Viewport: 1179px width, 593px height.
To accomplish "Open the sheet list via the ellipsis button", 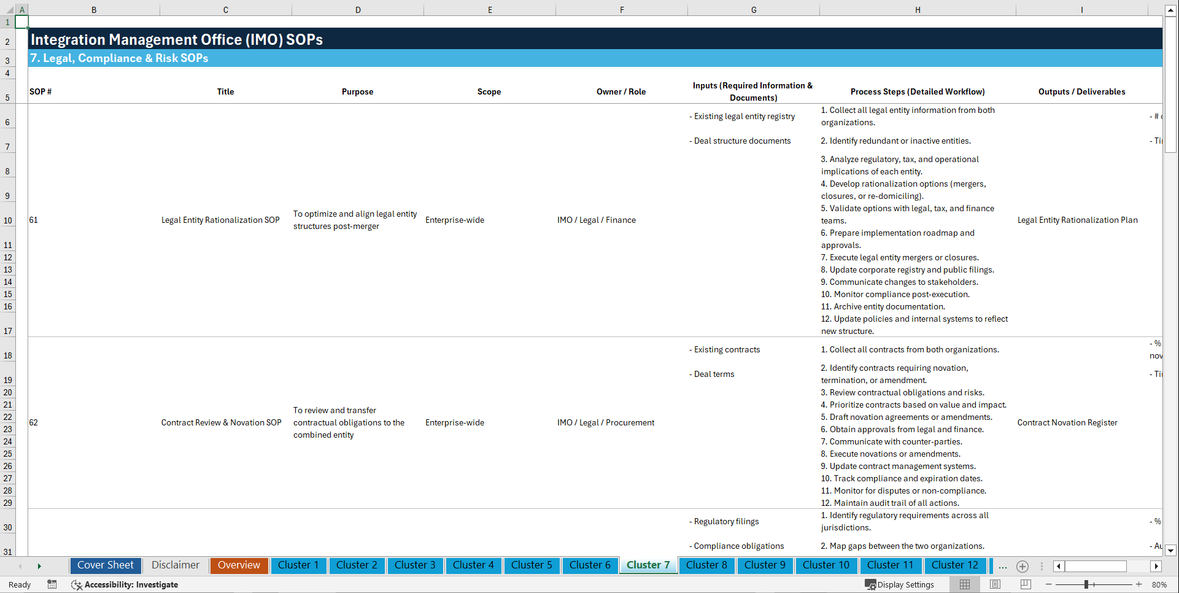I will 1003,566.
